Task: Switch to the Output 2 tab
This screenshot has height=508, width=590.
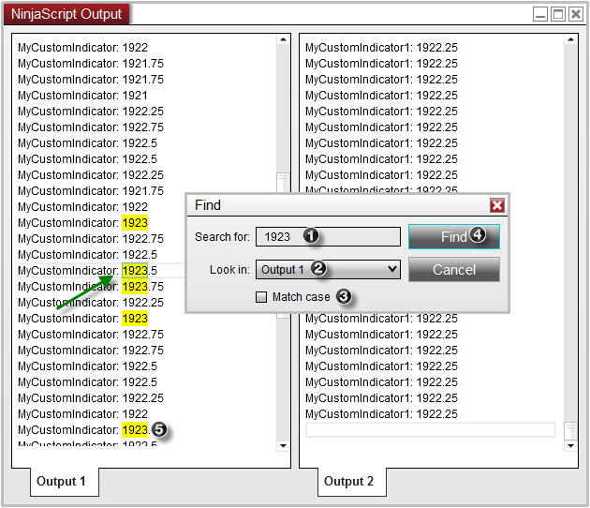Action: [348, 482]
